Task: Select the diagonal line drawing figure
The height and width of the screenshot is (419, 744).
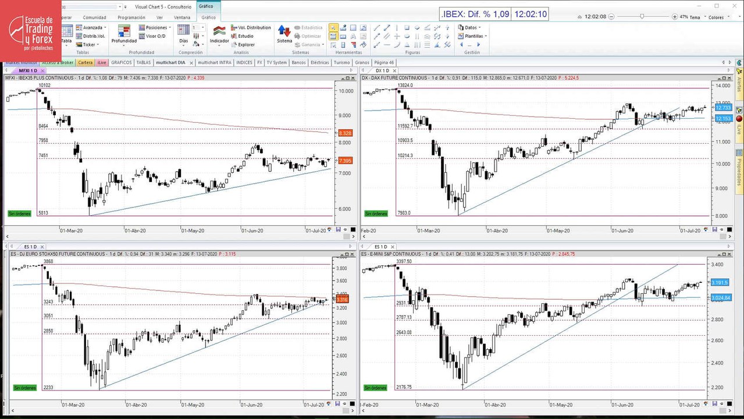Action: [x=377, y=27]
